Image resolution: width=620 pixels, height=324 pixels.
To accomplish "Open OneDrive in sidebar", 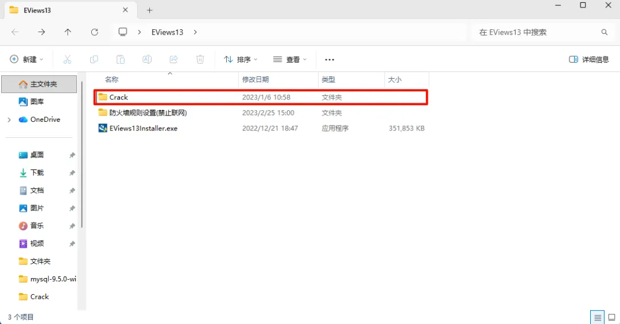I will point(39,119).
